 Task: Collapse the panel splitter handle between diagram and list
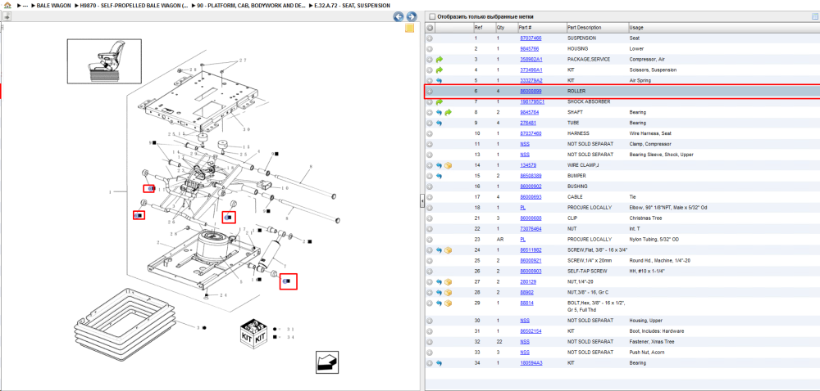pyautogui.click(x=422, y=202)
